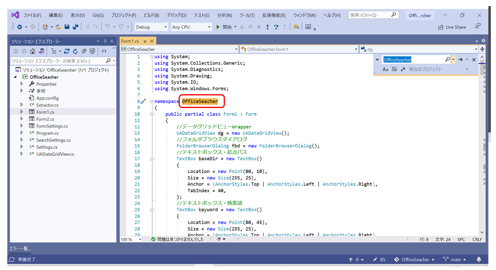Undo the last edit in toolbar
496x270 pixels.
coord(107,27)
